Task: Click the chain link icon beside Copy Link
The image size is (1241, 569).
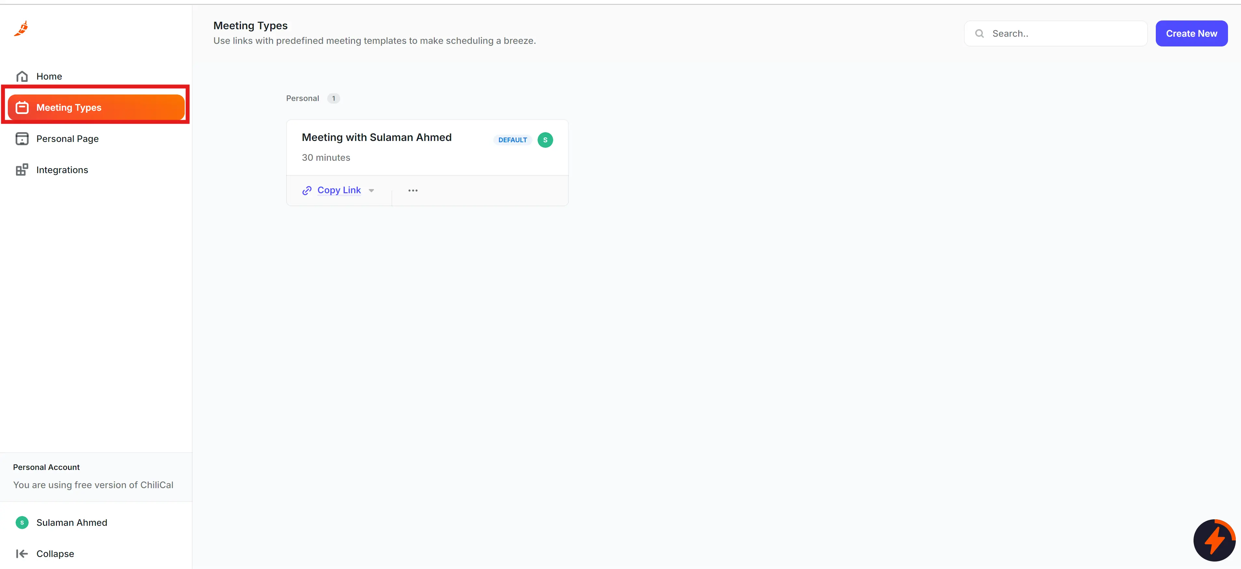Action: (307, 190)
